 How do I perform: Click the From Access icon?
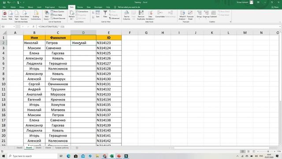pyautogui.click(x=4, y=15)
